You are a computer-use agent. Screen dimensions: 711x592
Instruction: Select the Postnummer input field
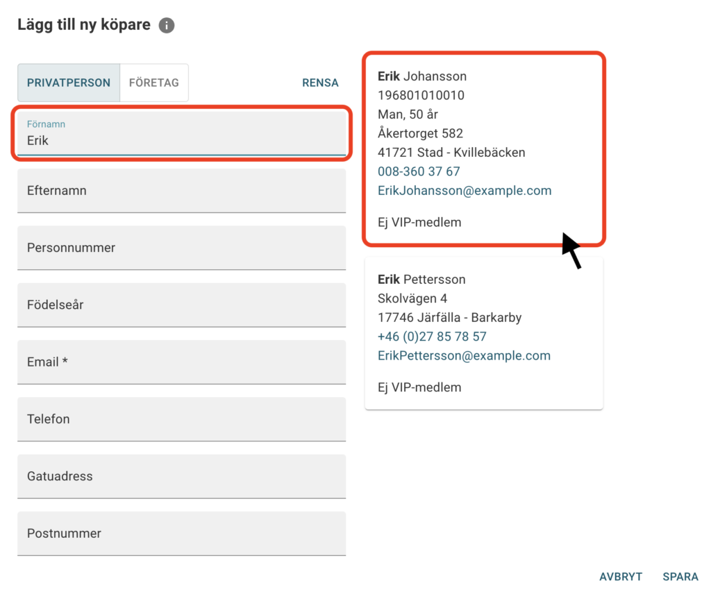181,533
